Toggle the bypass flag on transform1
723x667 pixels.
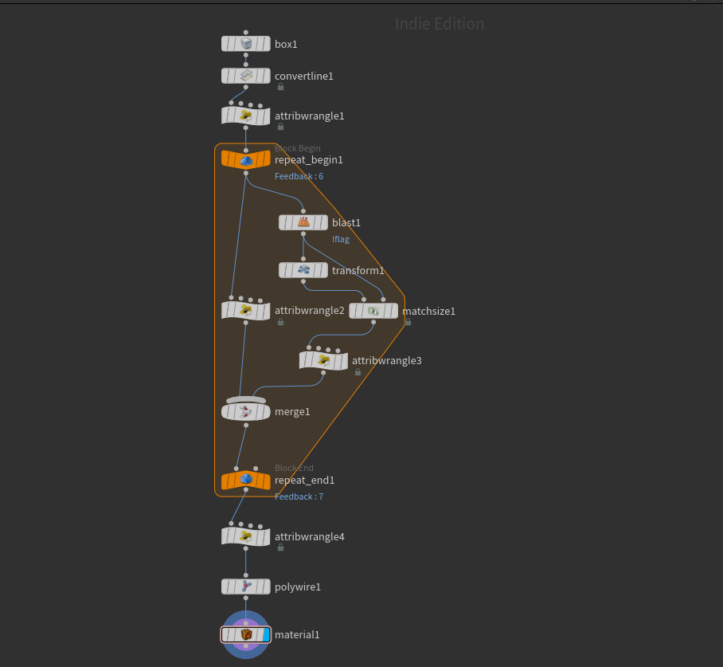tap(283, 270)
